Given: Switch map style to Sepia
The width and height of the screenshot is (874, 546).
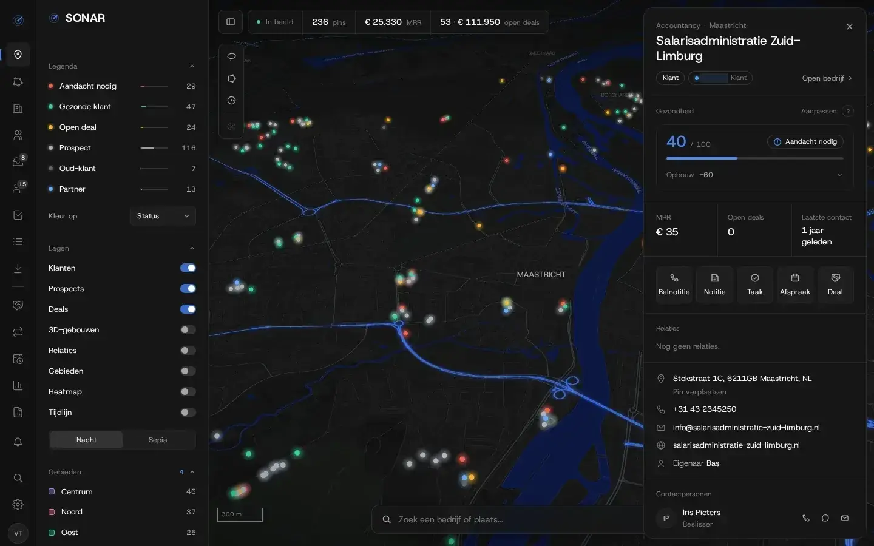Looking at the screenshot, I should 158,440.
